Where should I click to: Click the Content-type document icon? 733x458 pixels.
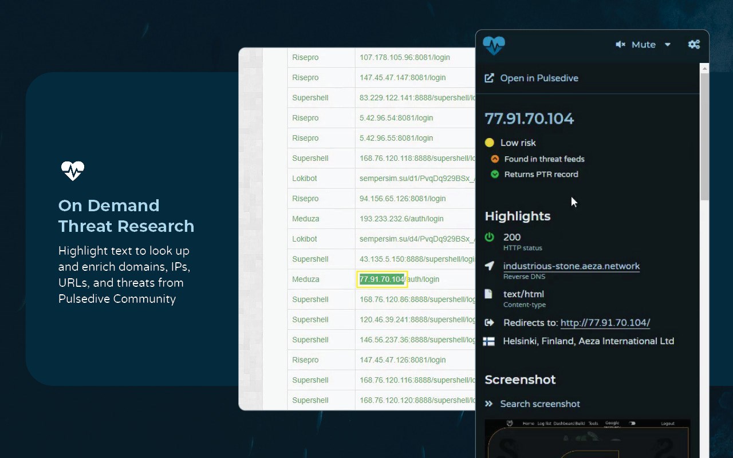488,294
